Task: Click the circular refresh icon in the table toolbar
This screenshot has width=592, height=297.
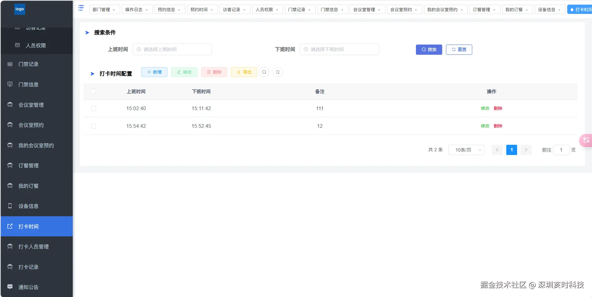Action: pyautogui.click(x=278, y=72)
